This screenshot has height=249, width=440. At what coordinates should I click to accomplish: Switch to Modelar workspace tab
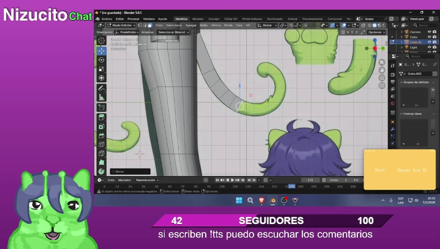pos(198,19)
